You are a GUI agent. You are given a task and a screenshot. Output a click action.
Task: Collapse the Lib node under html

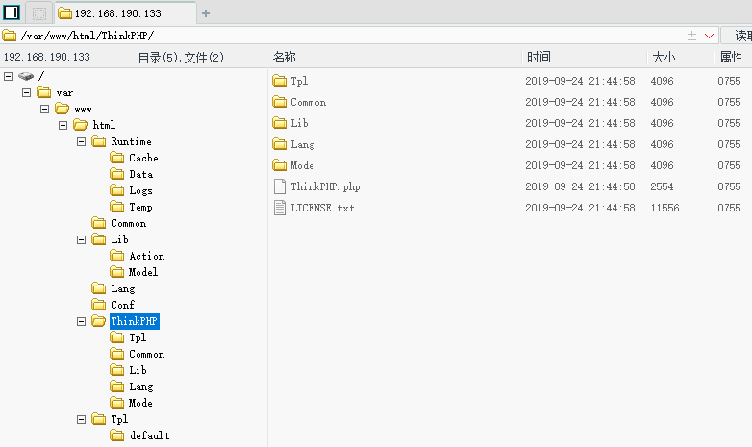point(81,239)
